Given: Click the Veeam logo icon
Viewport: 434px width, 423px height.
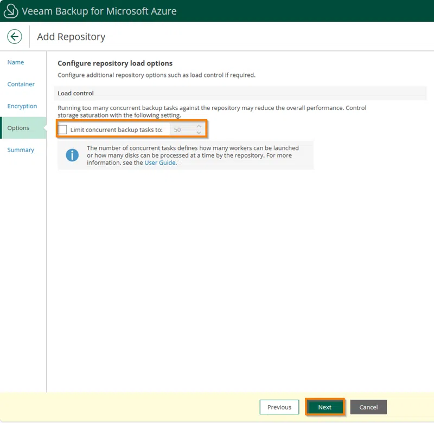Looking at the screenshot, I should pos(11,11).
